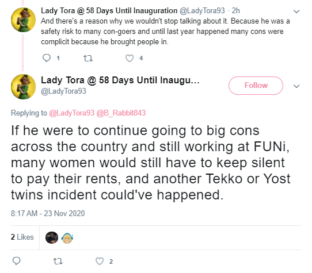Open the @LadyTora93 replying-to link

[71, 113]
